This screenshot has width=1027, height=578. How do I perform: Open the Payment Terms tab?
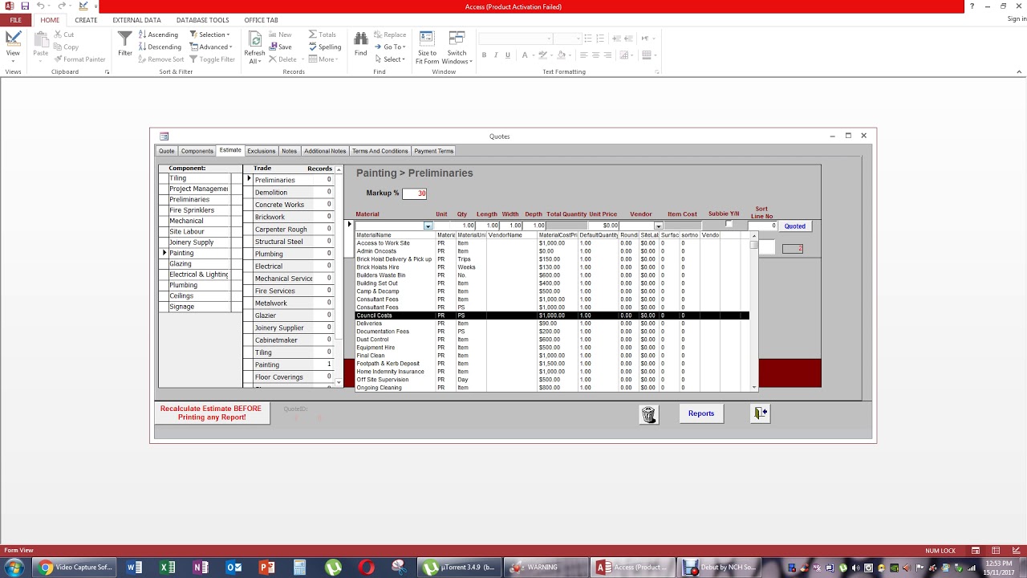click(433, 151)
